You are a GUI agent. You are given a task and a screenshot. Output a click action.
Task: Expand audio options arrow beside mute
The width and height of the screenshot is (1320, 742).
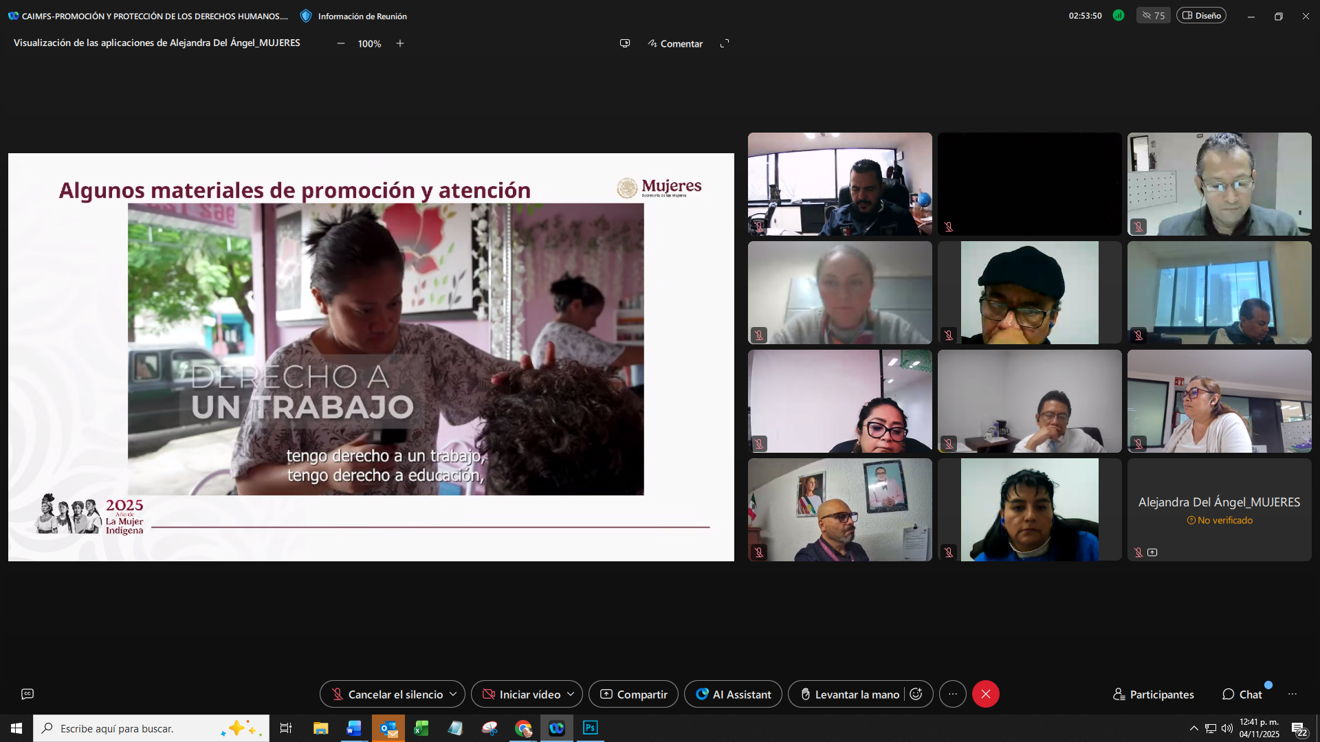point(453,694)
